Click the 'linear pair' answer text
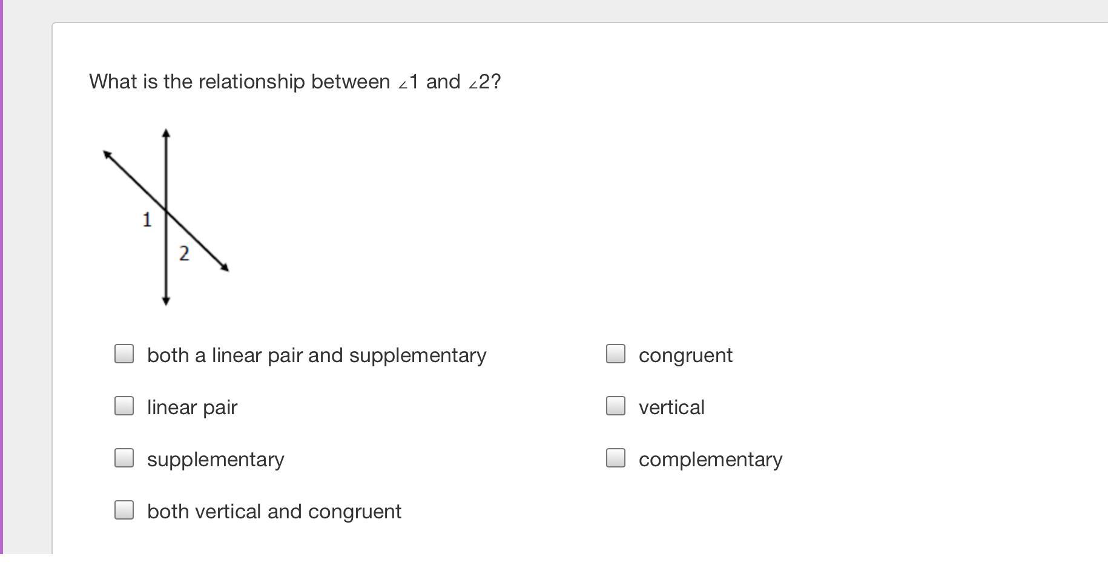This screenshot has width=1108, height=568. pos(192,408)
